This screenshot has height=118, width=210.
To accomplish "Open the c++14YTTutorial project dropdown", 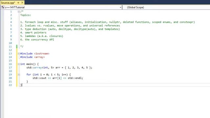I will pos(120,7).
